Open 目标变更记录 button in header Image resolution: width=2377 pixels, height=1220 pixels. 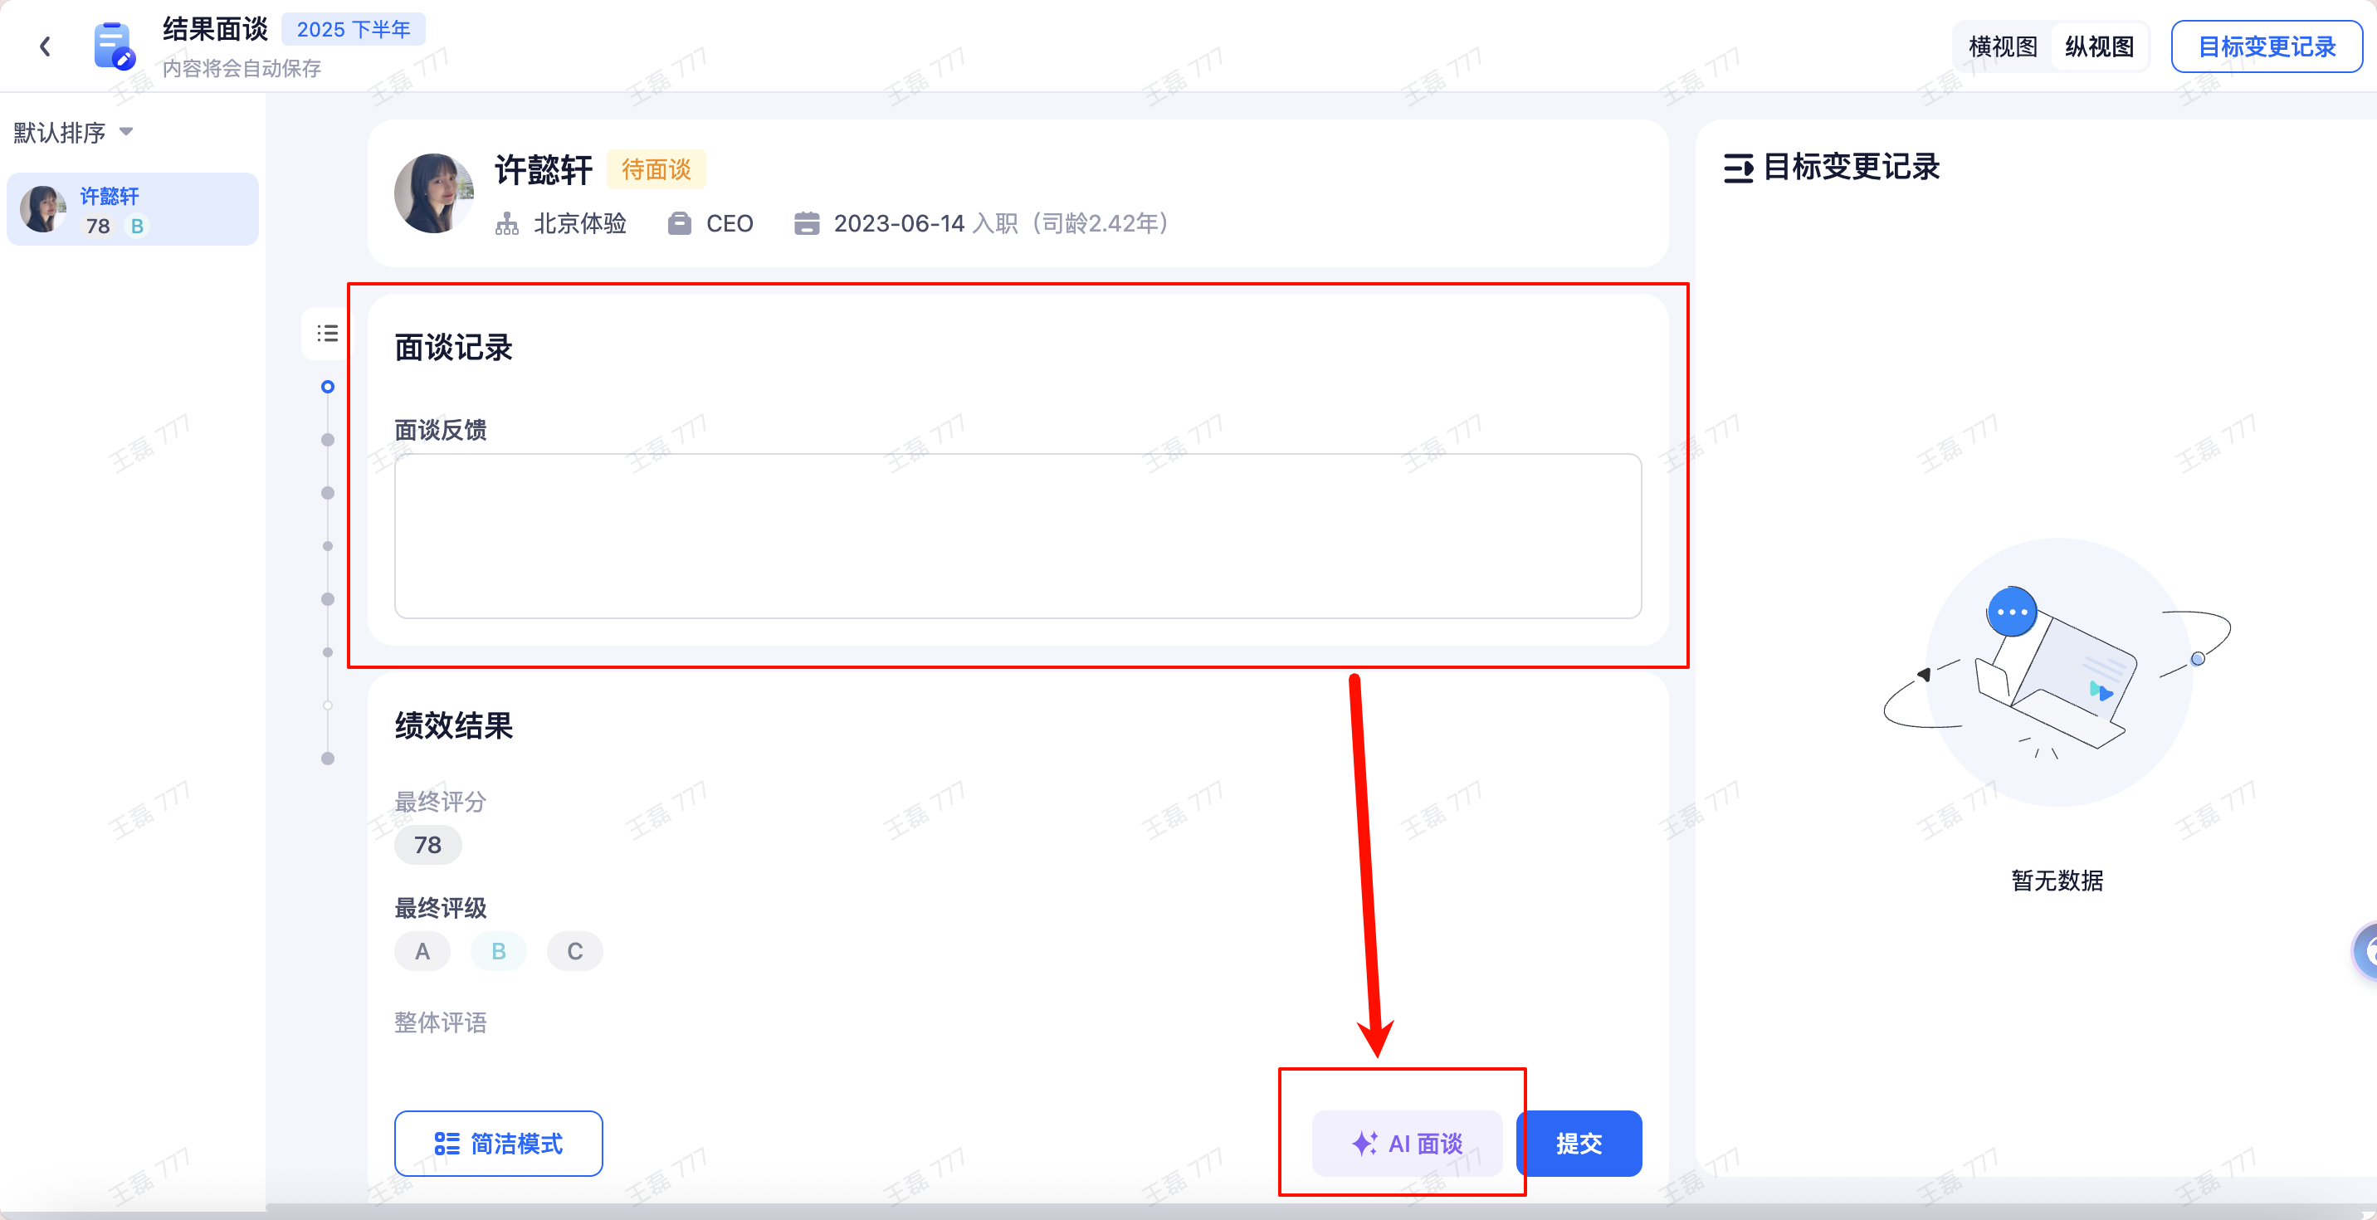coord(2267,47)
